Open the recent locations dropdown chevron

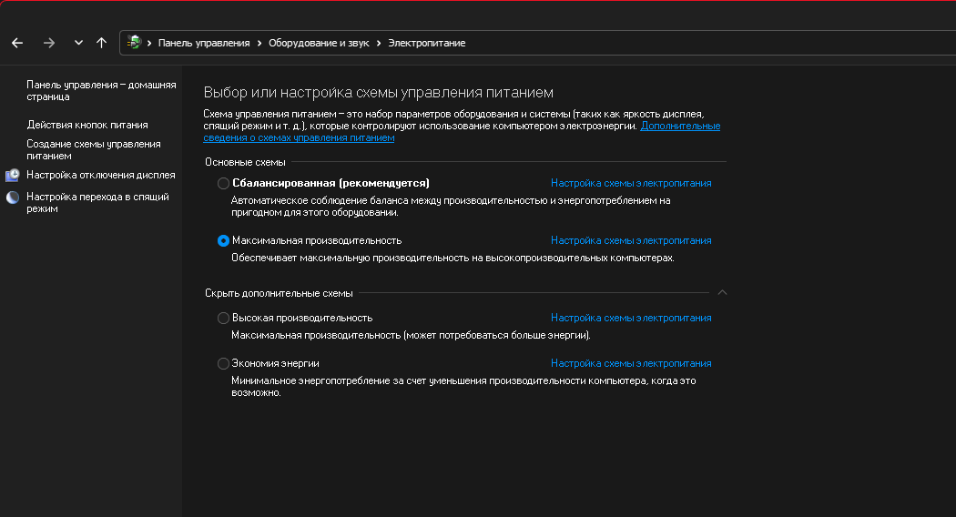78,43
